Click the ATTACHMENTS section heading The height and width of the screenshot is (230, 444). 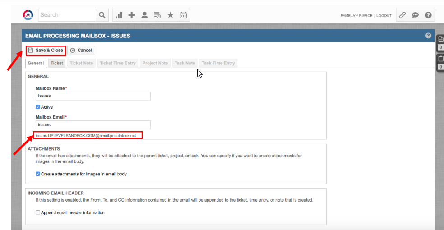pyautogui.click(x=44, y=149)
